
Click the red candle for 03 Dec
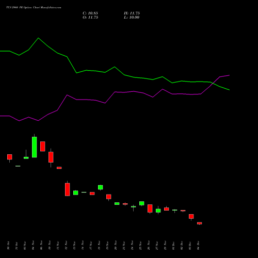191,216
